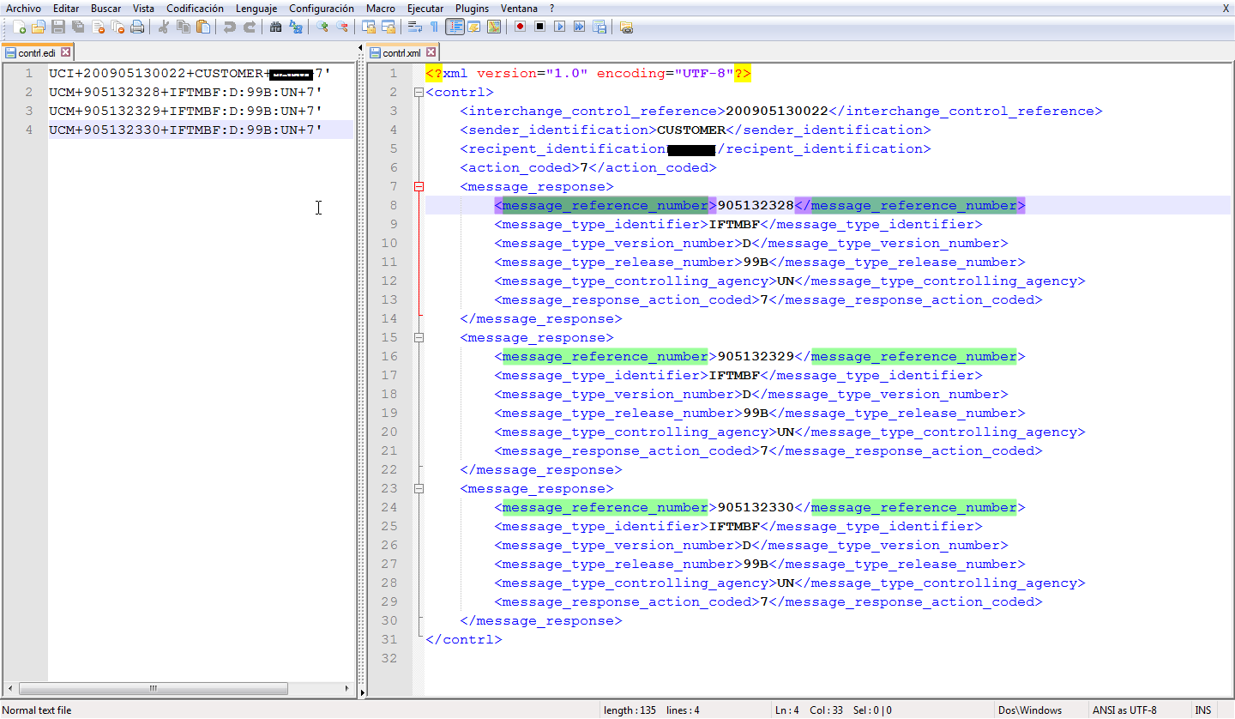The width and height of the screenshot is (1235, 719).
Task: Paste from clipboard using toolbar icon
Action: (x=202, y=27)
